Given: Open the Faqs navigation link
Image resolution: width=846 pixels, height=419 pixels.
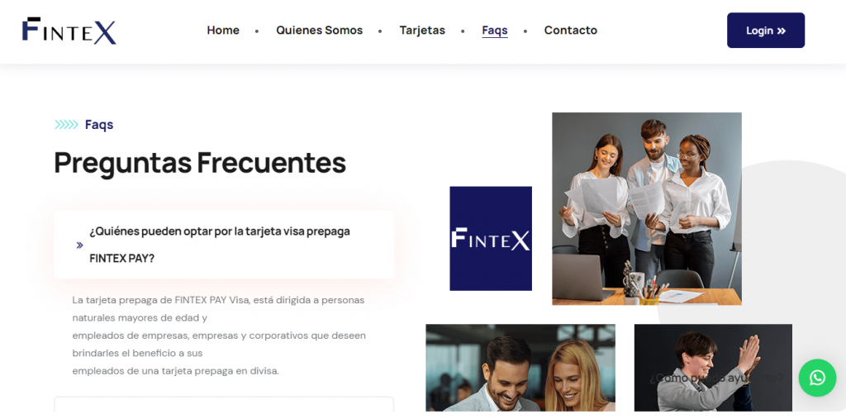Looking at the screenshot, I should click(495, 31).
